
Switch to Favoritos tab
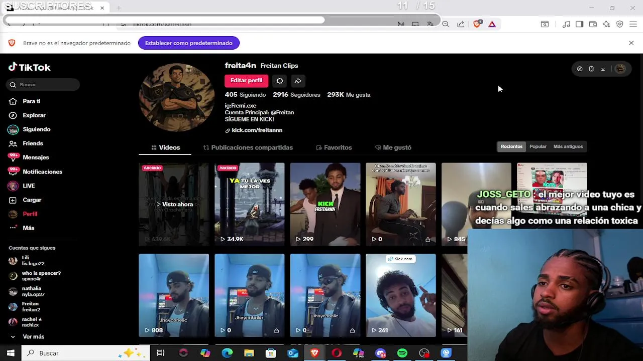334,147
